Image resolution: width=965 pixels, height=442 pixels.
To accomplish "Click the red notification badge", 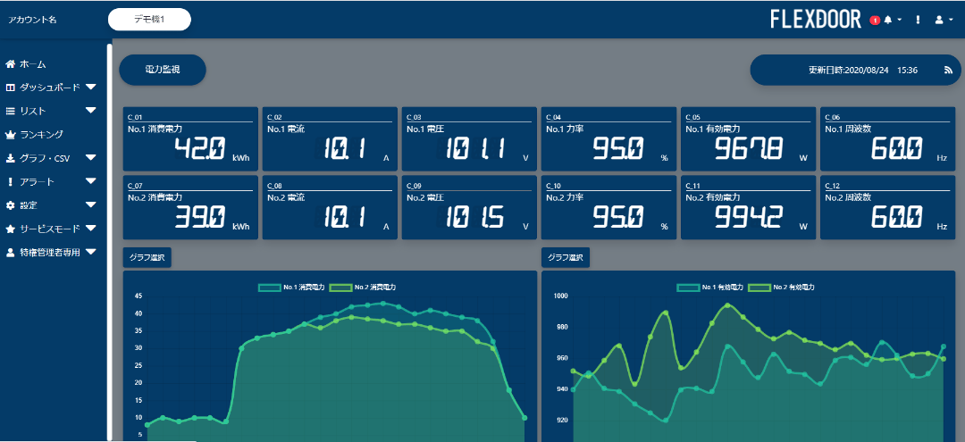I will [x=875, y=21].
